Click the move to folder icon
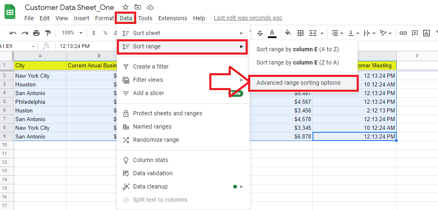This screenshot has height=210, width=438. 138,7
